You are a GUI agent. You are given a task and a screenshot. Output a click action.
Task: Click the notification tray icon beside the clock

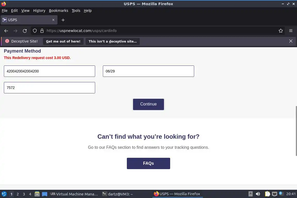click(281, 194)
